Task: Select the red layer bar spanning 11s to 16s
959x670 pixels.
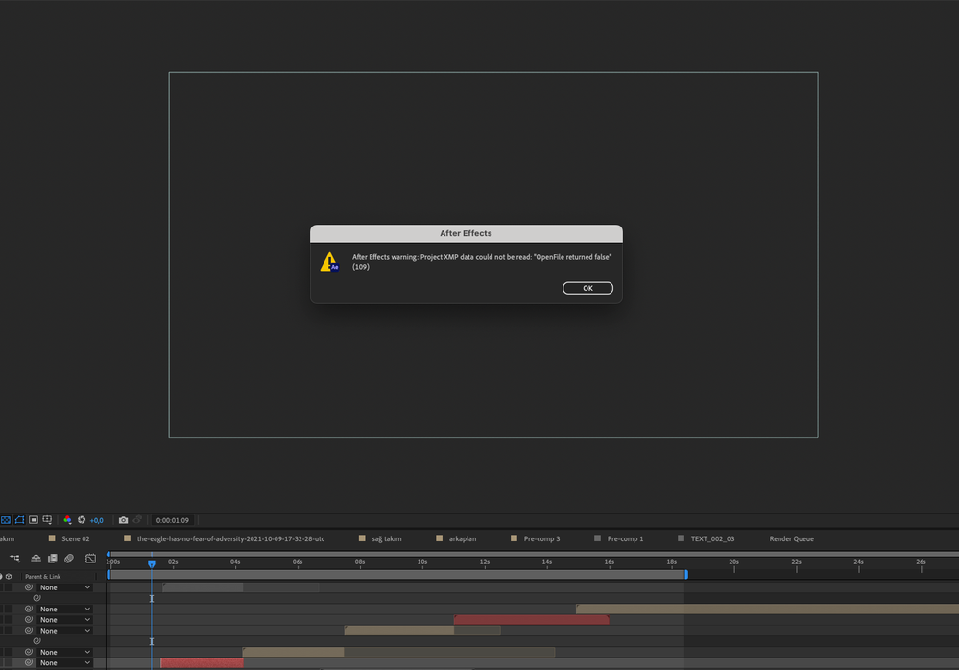Action: click(x=532, y=620)
